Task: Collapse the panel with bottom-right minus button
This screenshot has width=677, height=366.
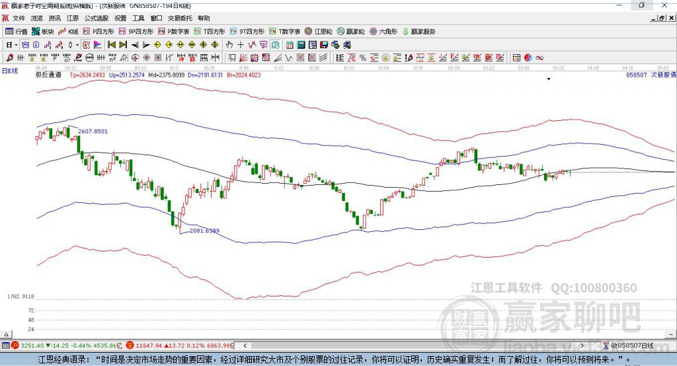Action: coord(670,334)
